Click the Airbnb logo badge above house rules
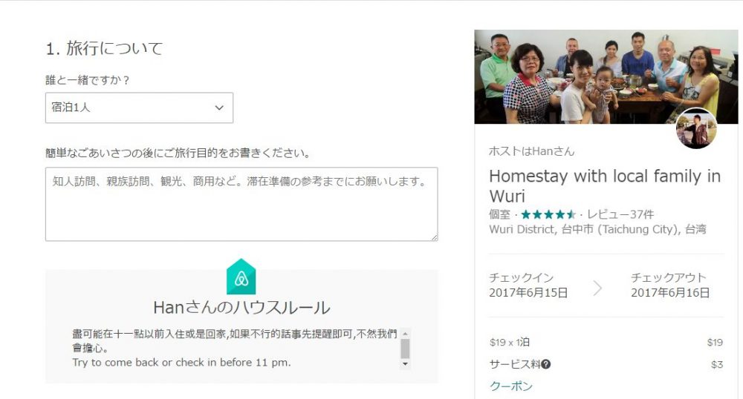This screenshot has height=399, width=743. pyautogui.click(x=241, y=277)
